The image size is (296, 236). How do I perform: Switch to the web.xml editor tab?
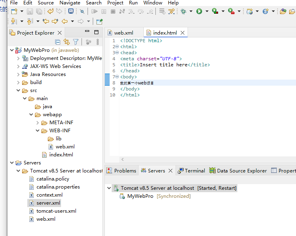pyautogui.click(x=123, y=33)
